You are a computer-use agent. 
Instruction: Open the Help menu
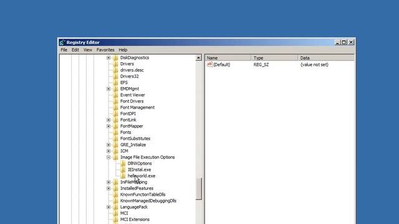pos(123,50)
